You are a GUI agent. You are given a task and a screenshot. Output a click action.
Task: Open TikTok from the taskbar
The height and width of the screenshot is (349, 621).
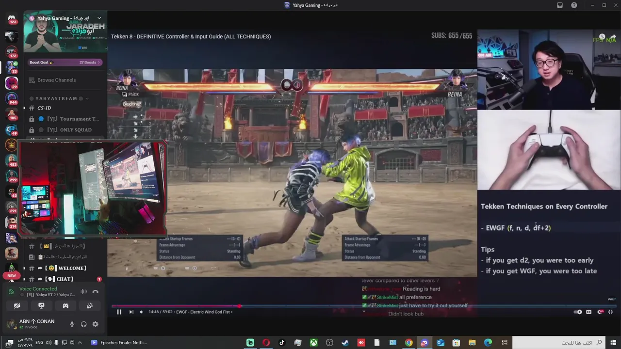click(282, 343)
